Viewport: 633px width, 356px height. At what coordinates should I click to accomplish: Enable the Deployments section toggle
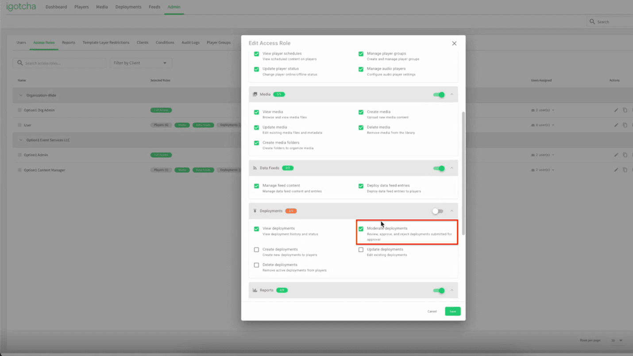tap(437, 211)
